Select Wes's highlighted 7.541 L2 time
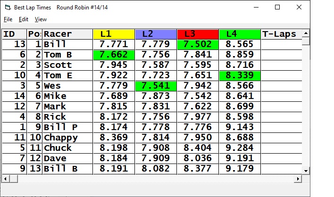 [156, 86]
